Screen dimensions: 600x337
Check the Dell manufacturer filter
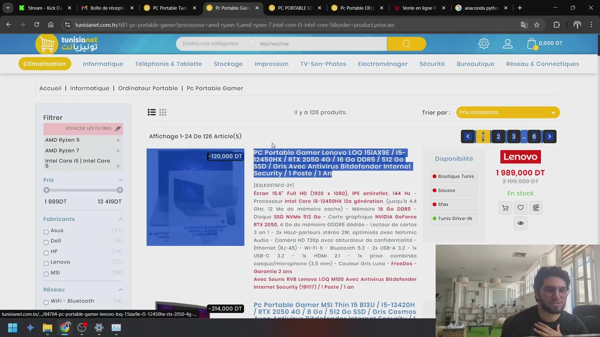[46, 242]
